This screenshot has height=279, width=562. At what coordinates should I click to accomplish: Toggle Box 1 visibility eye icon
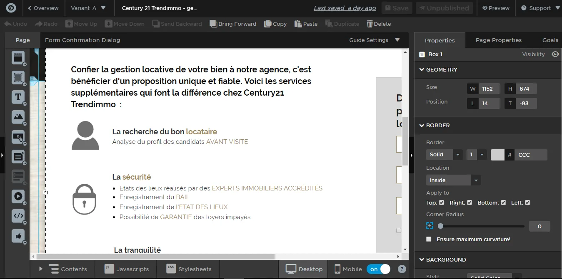point(555,54)
